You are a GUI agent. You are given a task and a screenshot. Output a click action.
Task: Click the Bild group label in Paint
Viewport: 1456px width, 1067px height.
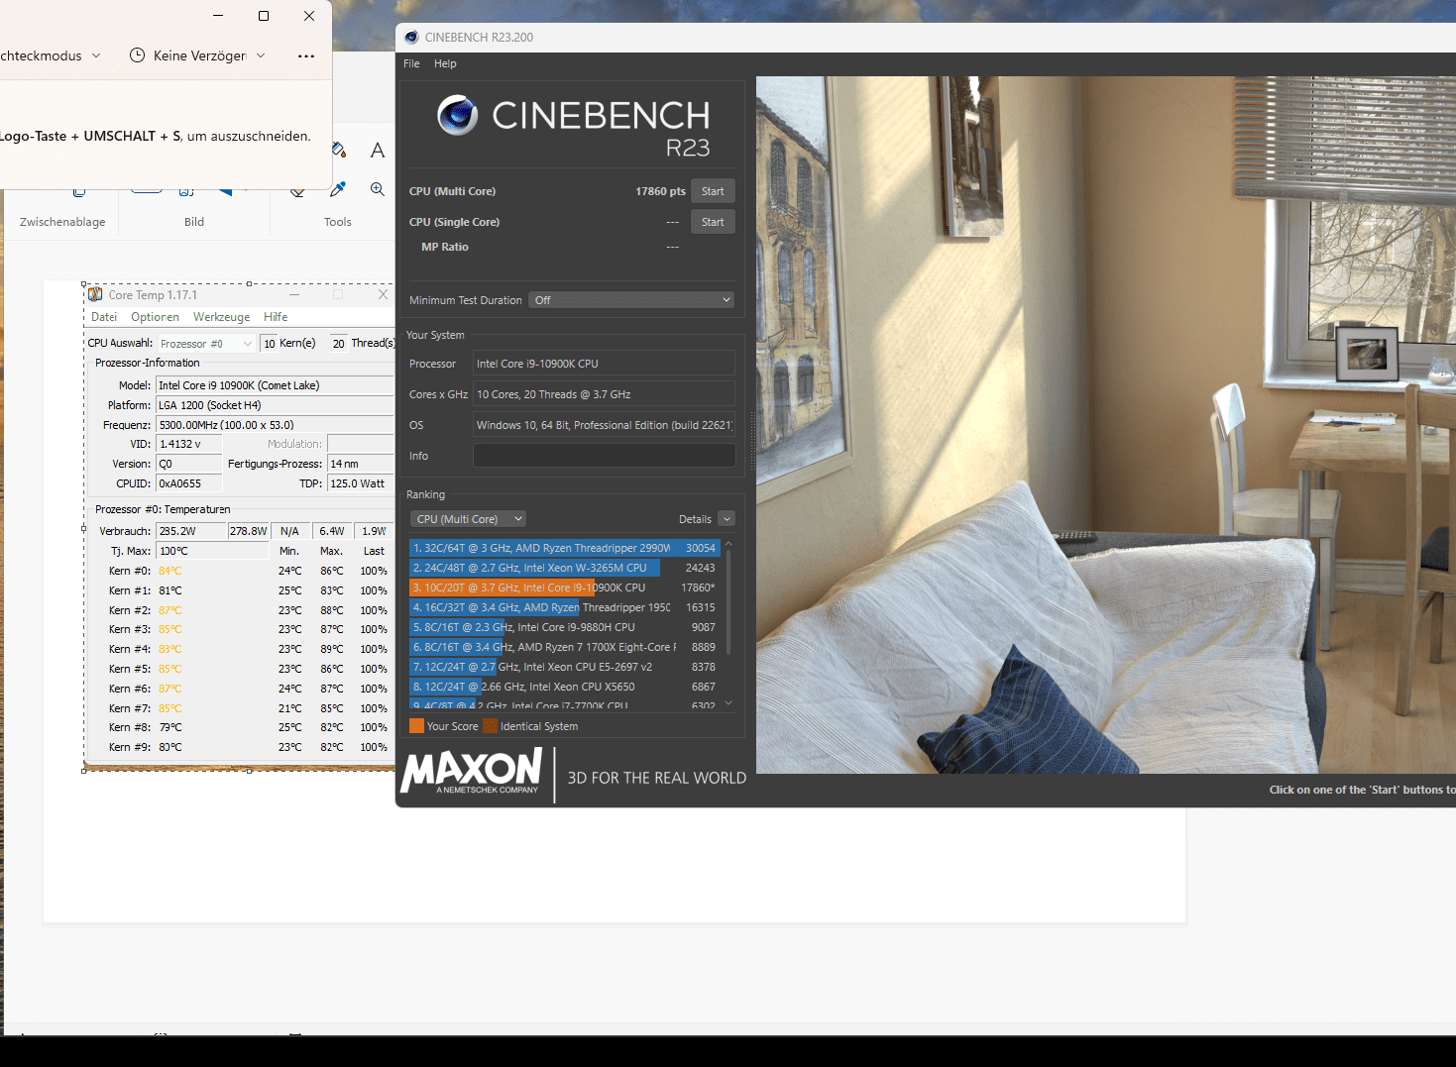[x=194, y=222]
